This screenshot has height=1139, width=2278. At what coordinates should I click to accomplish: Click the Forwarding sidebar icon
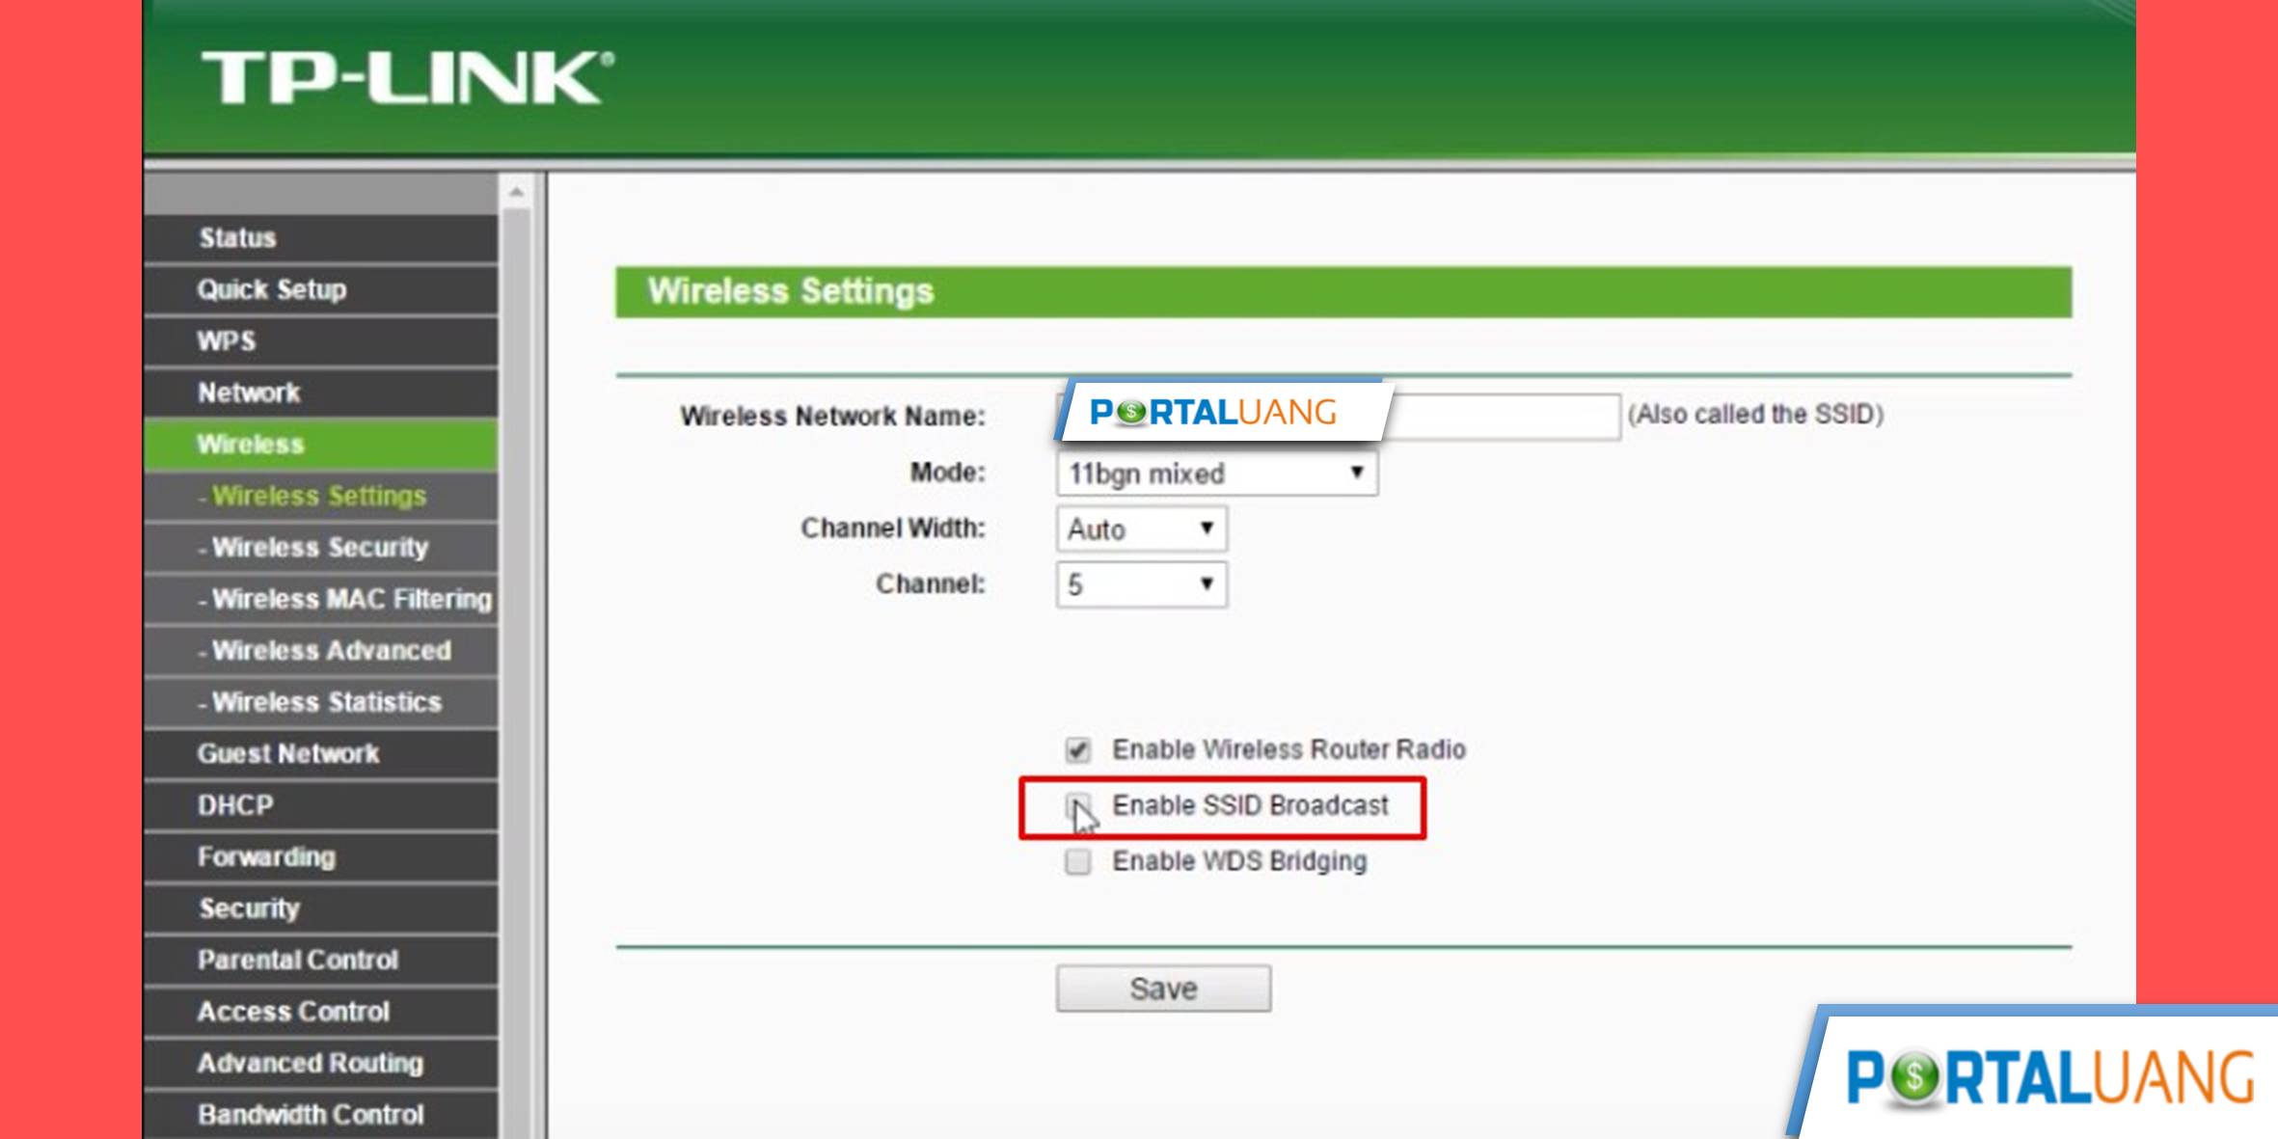(x=266, y=855)
